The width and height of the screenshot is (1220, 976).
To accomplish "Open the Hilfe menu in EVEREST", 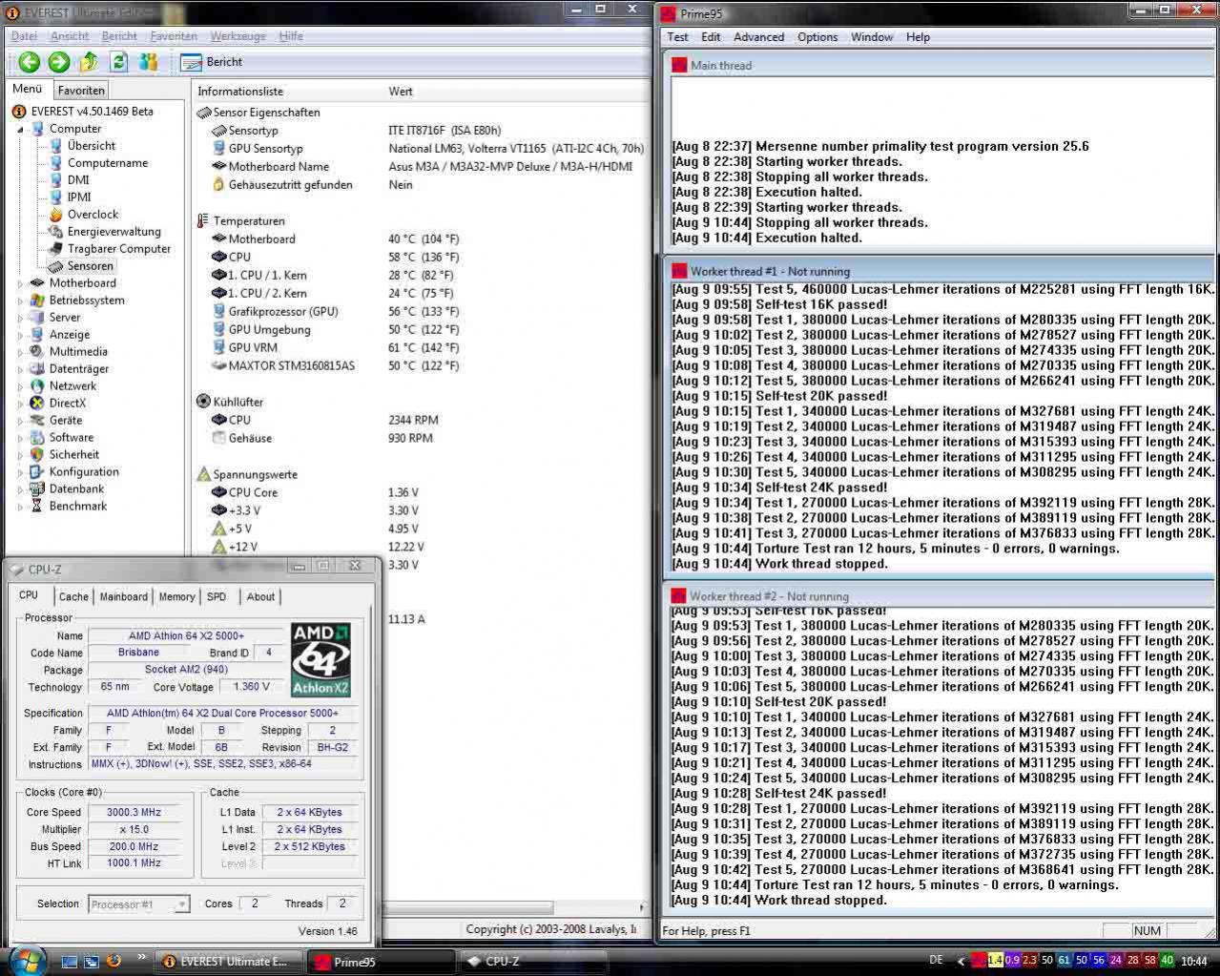I will click(291, 36).
